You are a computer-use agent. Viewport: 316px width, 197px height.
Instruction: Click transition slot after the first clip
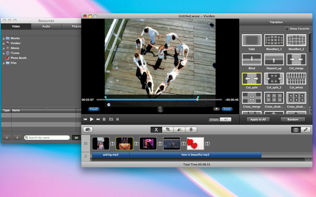(x=113, y=143)
